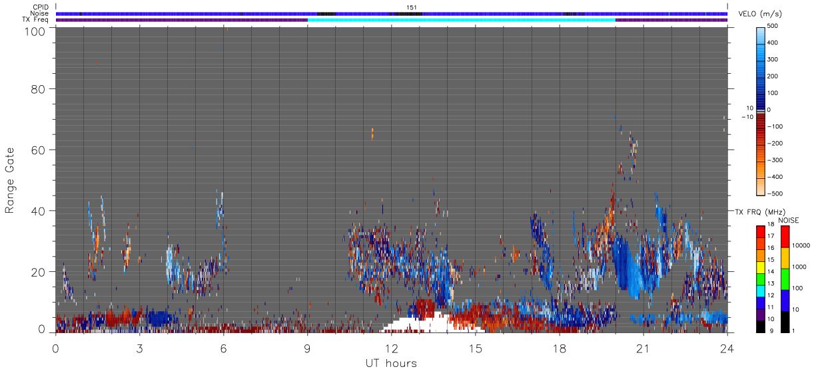Screen dimensions: 818x377
Task: Click the UT hours axis title
Action: point(391,364)
